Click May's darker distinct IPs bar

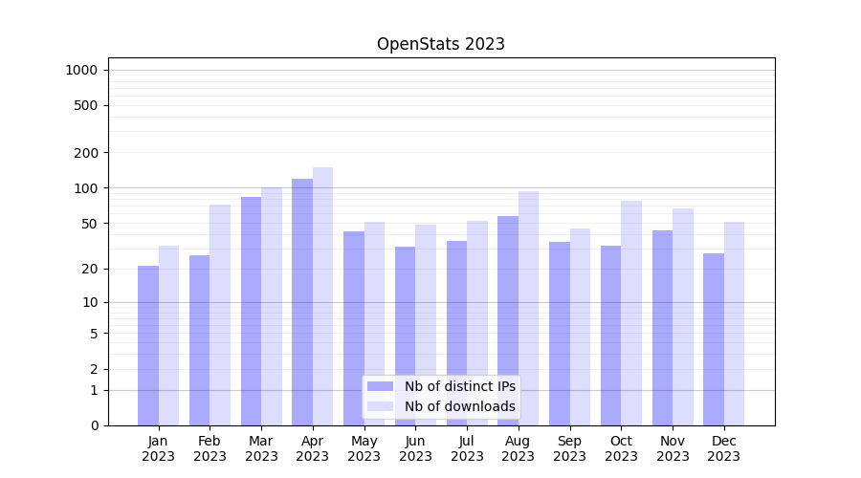coord(354,328)
